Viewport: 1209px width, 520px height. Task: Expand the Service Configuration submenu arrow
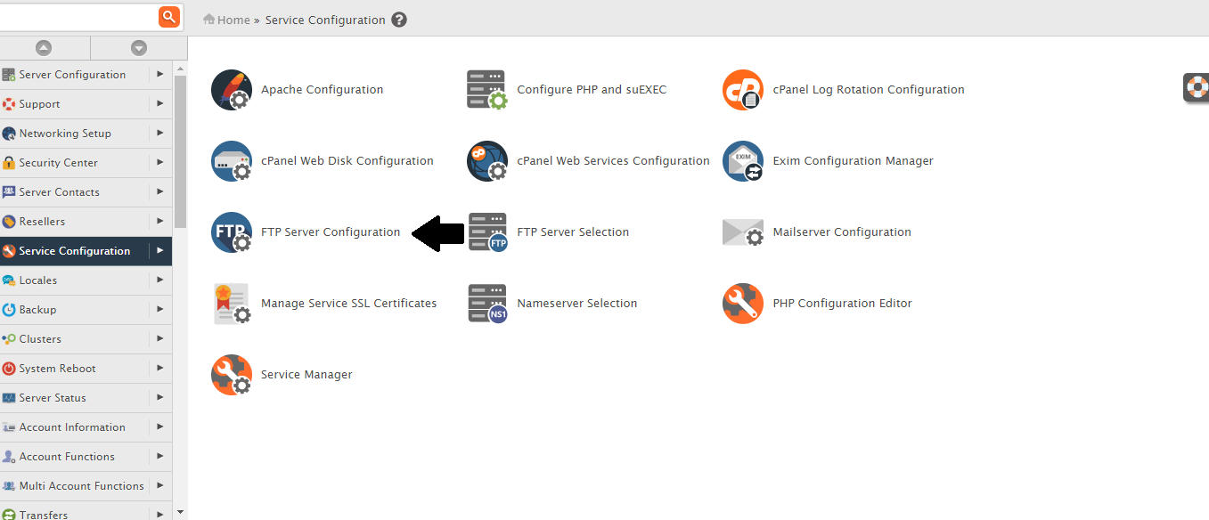tap(160, 250)
